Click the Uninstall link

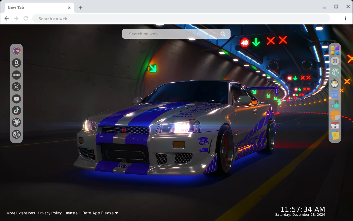point(72,213)
